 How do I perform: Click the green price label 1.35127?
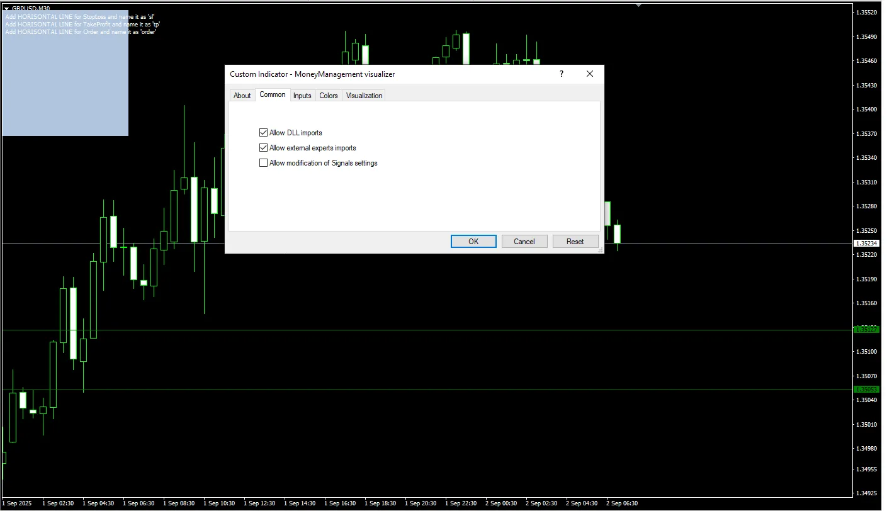point(866,329)
